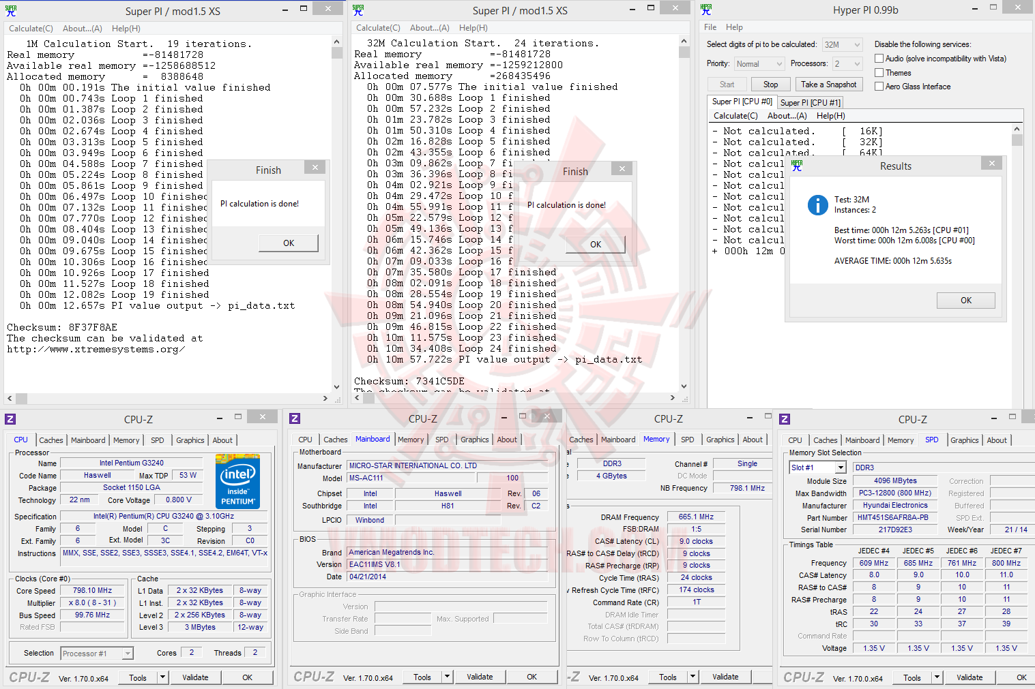Click Validate in the first CPU-Z window
The width and height of the screenshot is (1035, 689).
pyautogui.click(x=195, y=677)
